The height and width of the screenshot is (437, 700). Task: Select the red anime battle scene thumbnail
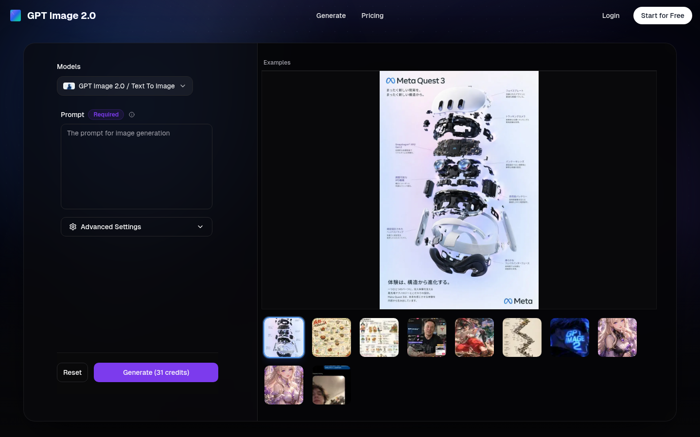(474, 337)
